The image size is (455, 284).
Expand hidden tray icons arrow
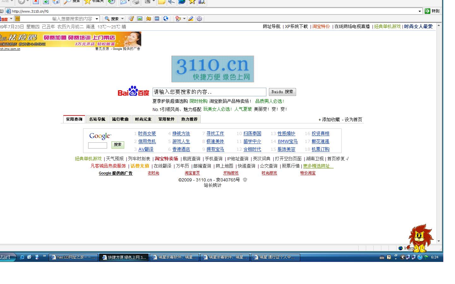[x=402, y=257]
